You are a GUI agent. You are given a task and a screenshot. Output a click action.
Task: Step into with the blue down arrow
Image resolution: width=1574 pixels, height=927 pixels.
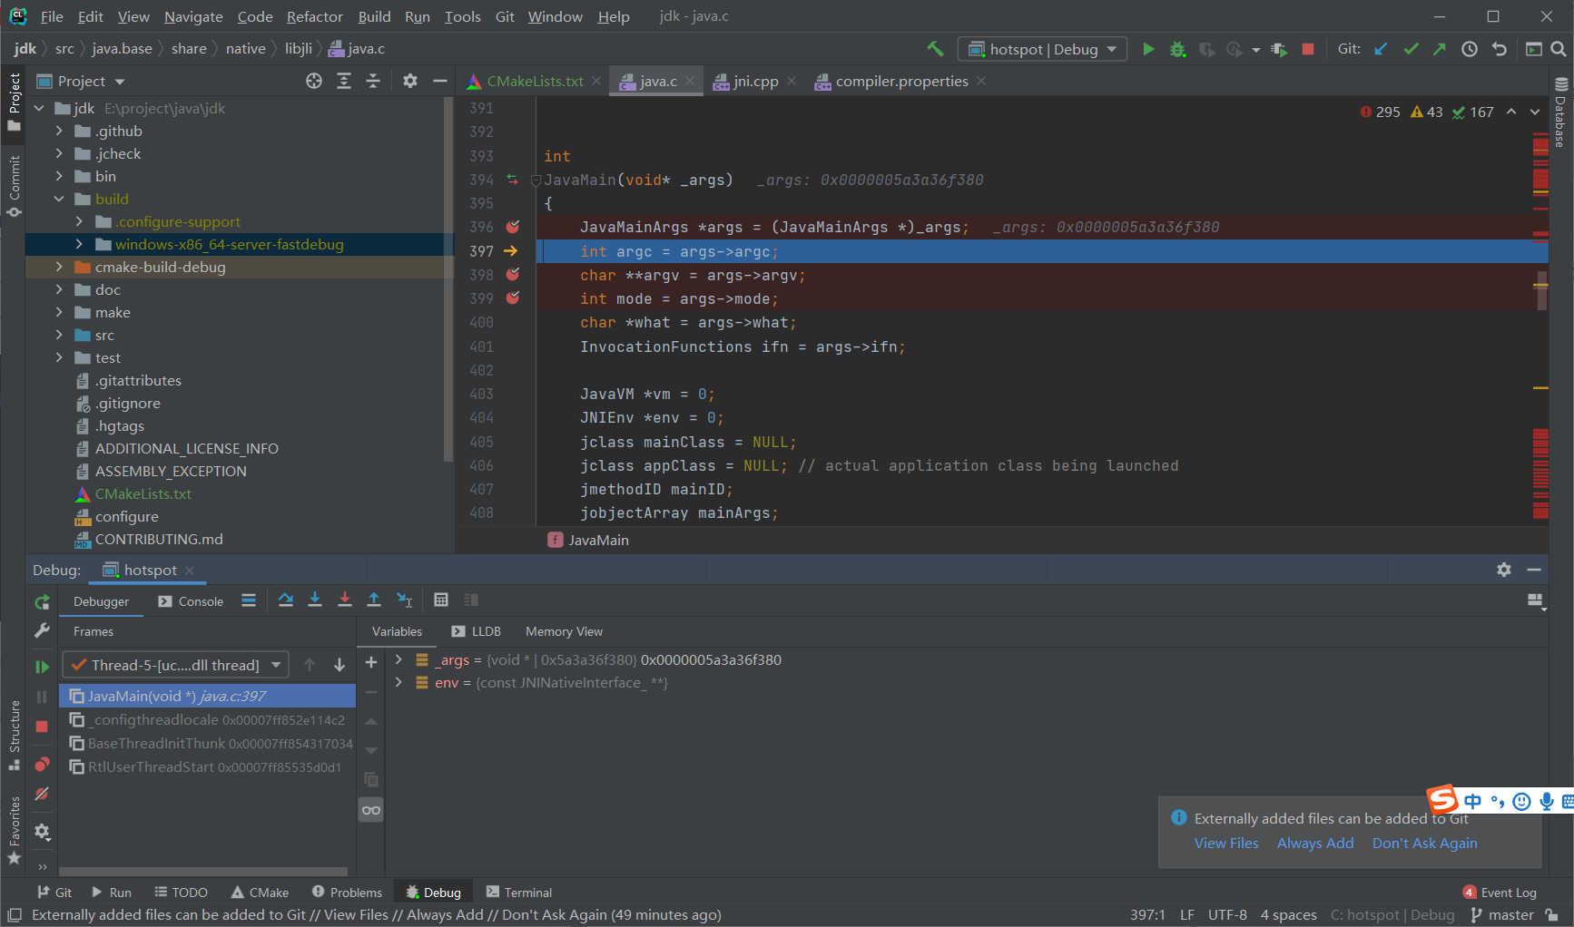pyautogui.click(x=315, y=600)
